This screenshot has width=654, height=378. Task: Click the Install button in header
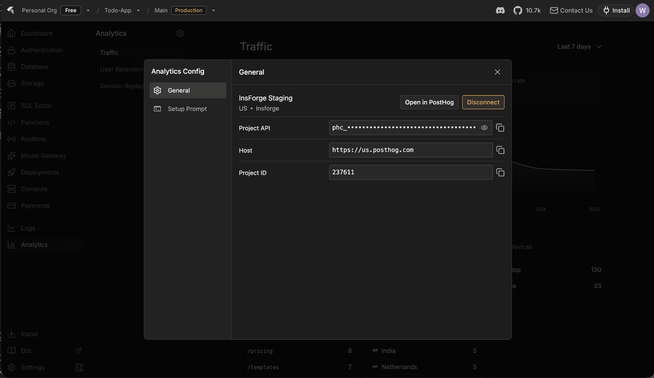pos(616,11)
